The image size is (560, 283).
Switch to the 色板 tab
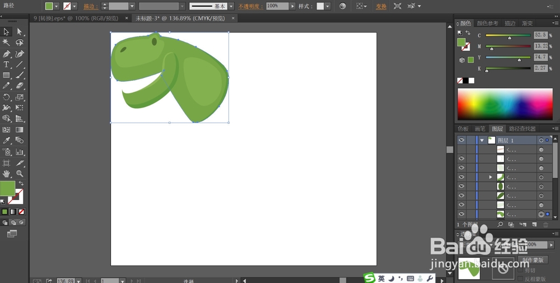[x=463, y=129]
